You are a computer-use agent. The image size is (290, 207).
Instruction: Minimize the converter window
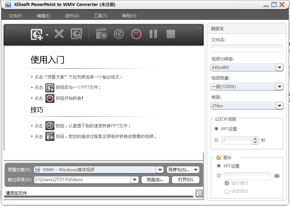point(266,6)
